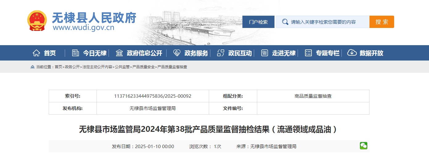Click the 公共监管 breadcrumb link
This screenshot has height=157, width=429.
tap(122, 67)
